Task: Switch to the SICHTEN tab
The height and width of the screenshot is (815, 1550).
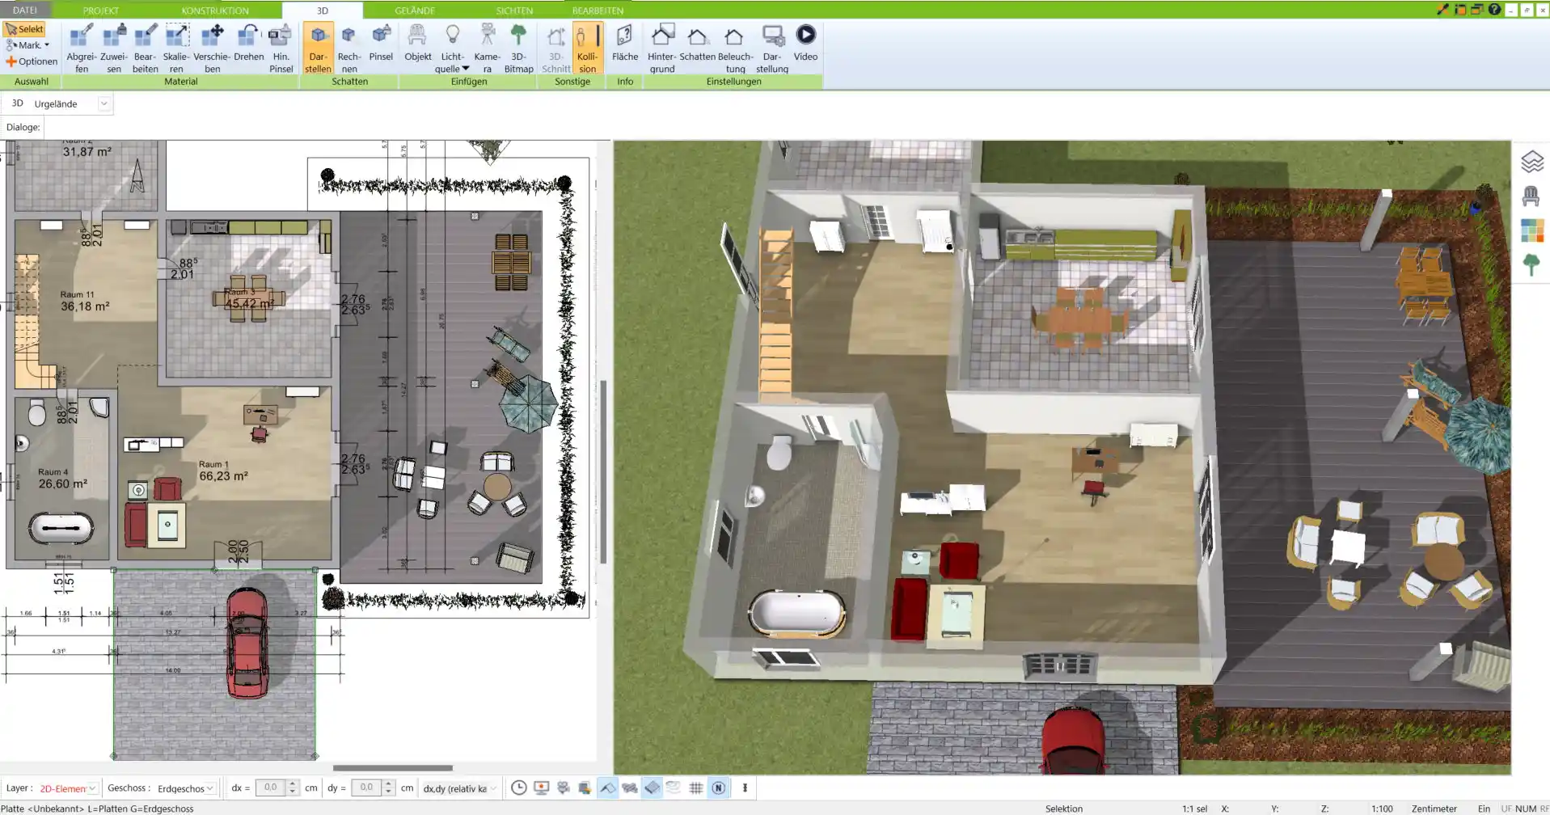Action: [514, 11]
